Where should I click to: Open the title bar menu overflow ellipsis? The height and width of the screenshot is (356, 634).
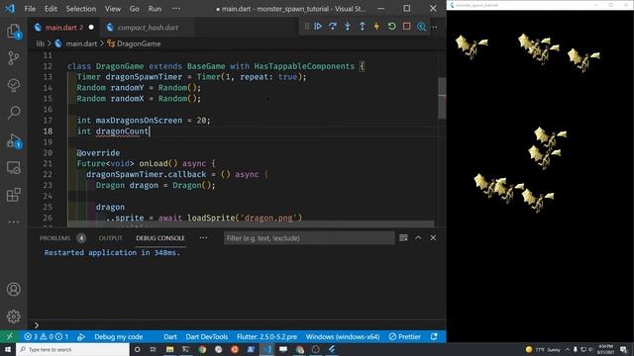[x=176, y=9]
